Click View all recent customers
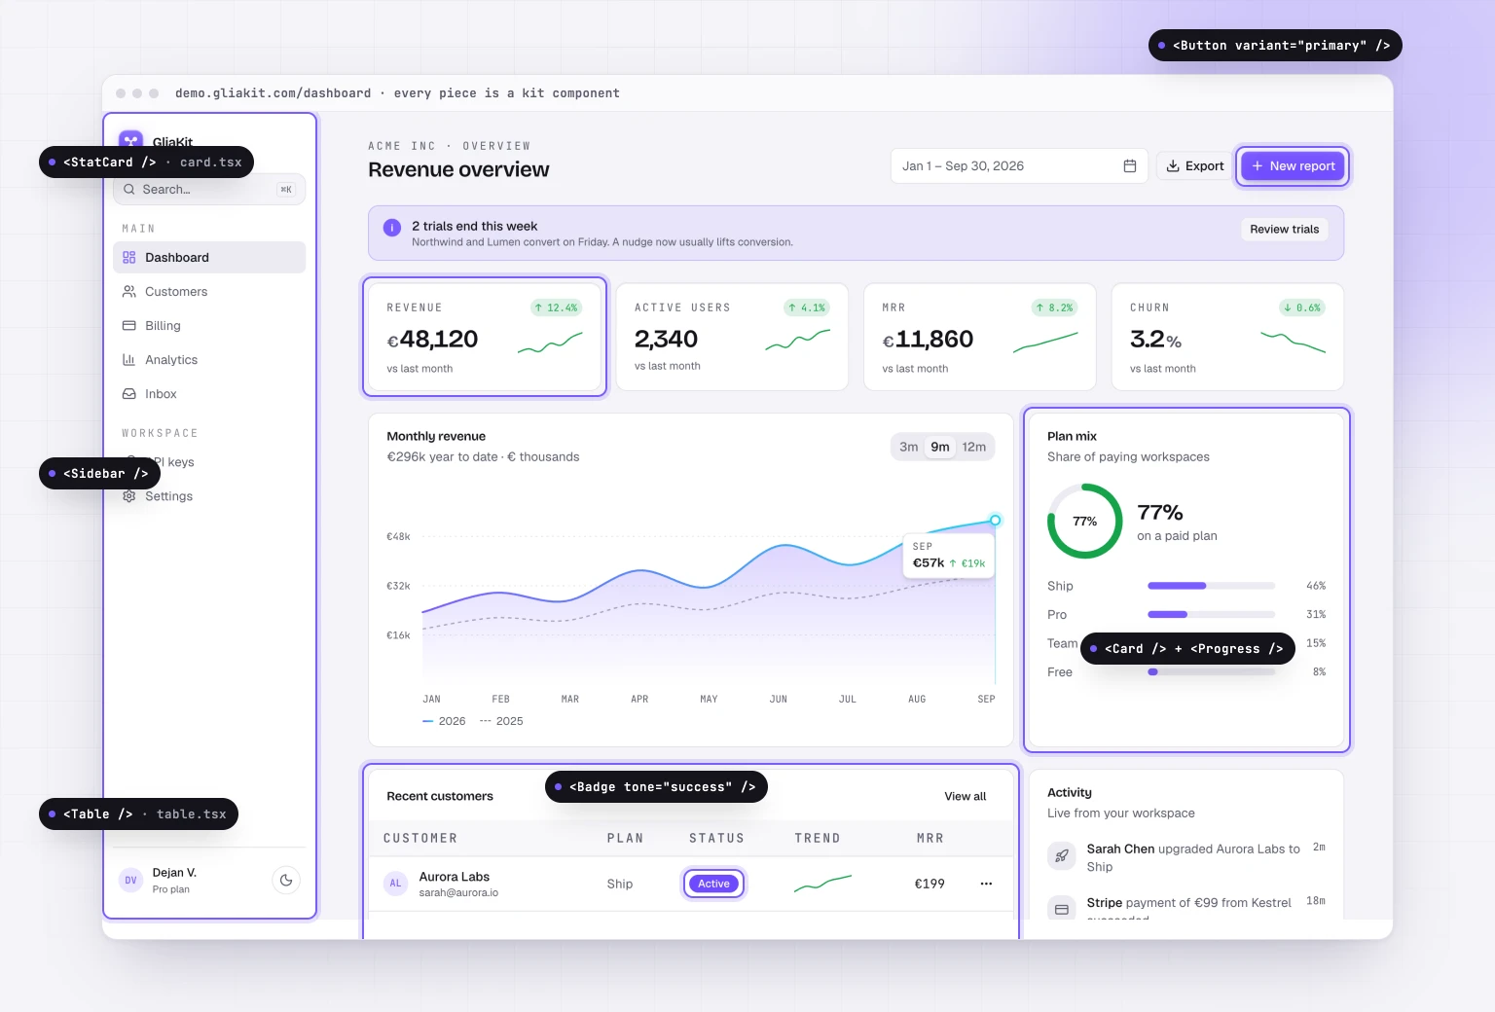Viewport: 1495px width, 1012px height. coord(965,797)
